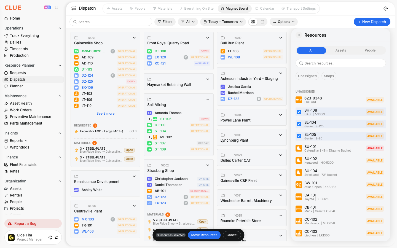Switch to Materials tab

pyautogui.click(x=162, y=9)
